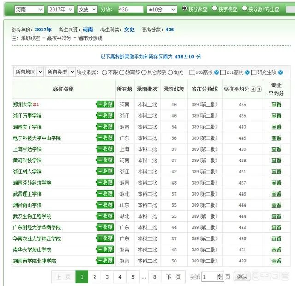Viewport: 295px width, 286px height.
Task: Open the 2017年 year dropdown
Action: click(61, 9)
